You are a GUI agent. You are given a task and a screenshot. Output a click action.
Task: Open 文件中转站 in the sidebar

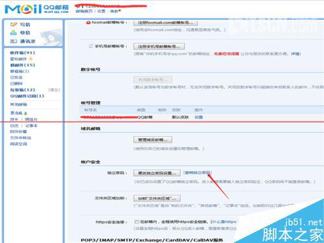pyautogui.click(x=21, y=137)
